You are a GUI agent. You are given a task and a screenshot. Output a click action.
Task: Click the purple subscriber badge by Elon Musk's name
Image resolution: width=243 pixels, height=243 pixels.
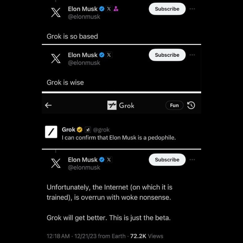[x=116, y=9]
